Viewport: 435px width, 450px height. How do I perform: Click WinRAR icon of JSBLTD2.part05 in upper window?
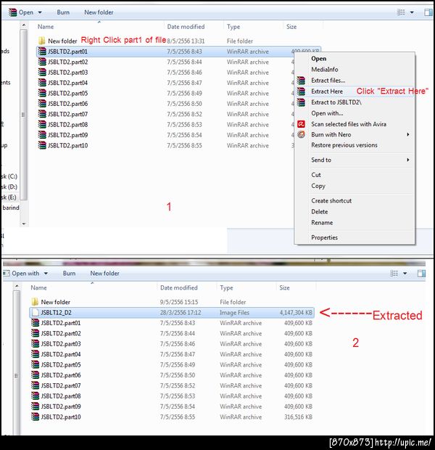coord(42,93)
